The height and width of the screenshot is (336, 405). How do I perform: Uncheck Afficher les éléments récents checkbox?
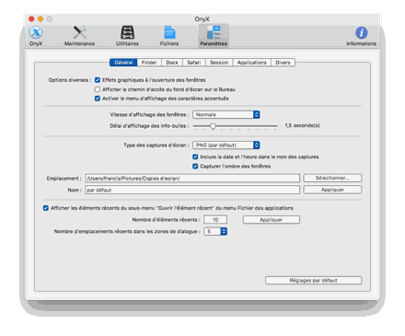click(x=46, y=208)
